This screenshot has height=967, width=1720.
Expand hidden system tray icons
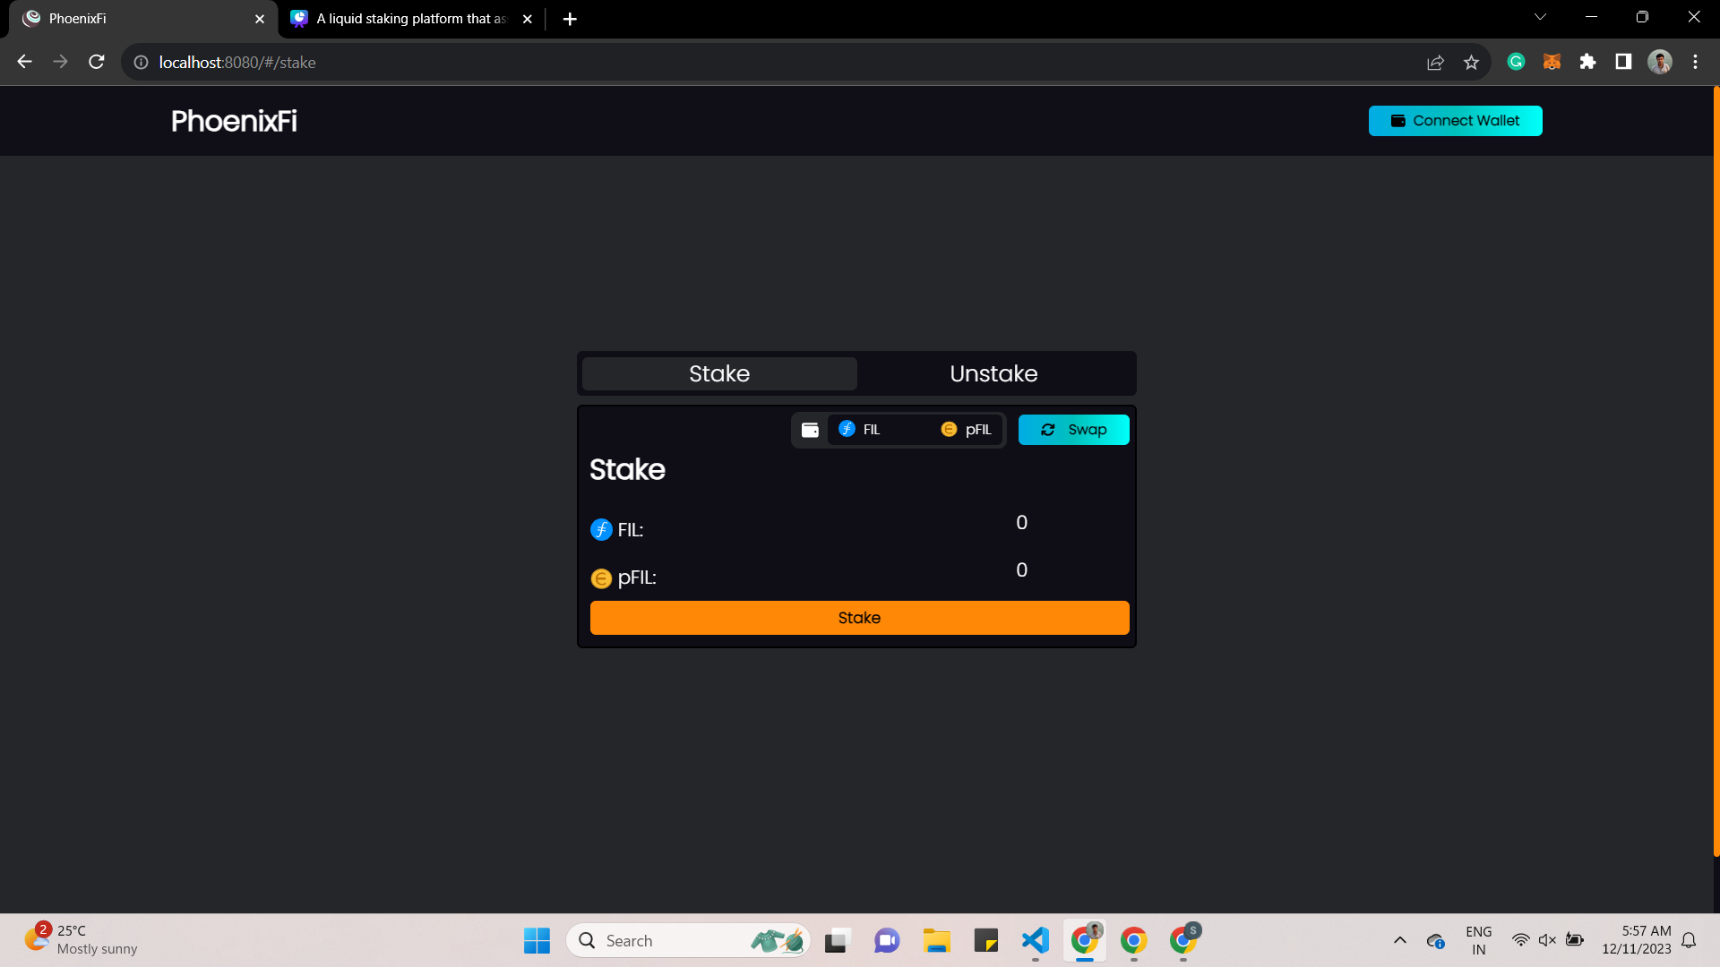tap(1399, 940)
